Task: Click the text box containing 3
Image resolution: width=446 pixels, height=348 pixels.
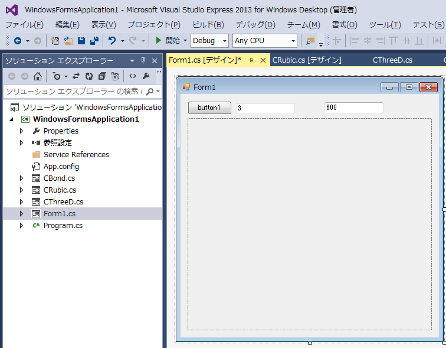Action: click(265, 108)
